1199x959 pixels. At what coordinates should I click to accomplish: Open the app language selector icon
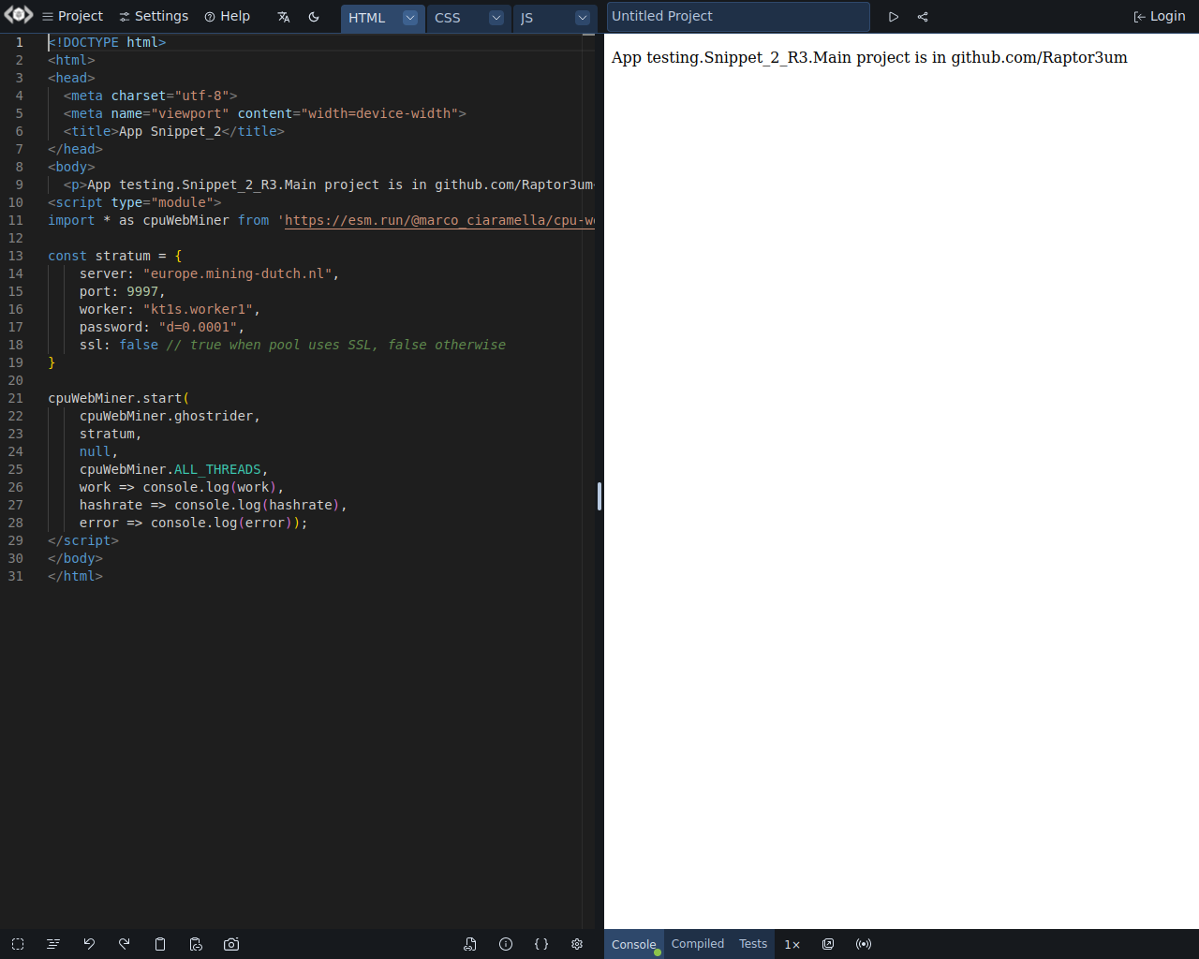[x=284, y=17]
